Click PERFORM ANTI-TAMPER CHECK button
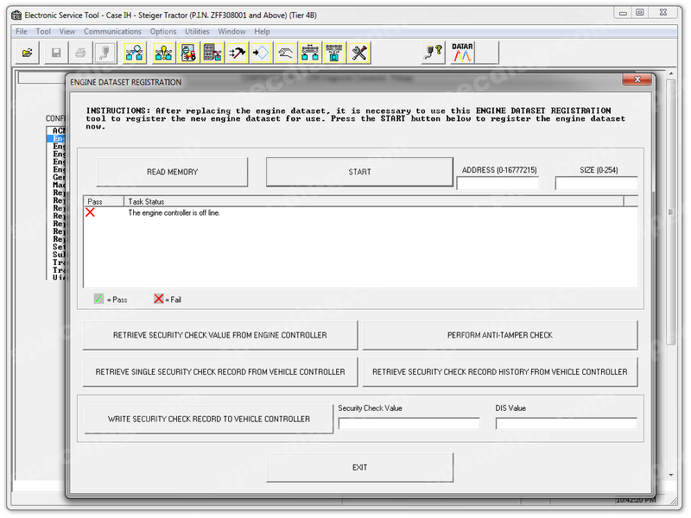The width and height of the screenshot is (691, 518). pyautogui.click(x=499, y=335)
